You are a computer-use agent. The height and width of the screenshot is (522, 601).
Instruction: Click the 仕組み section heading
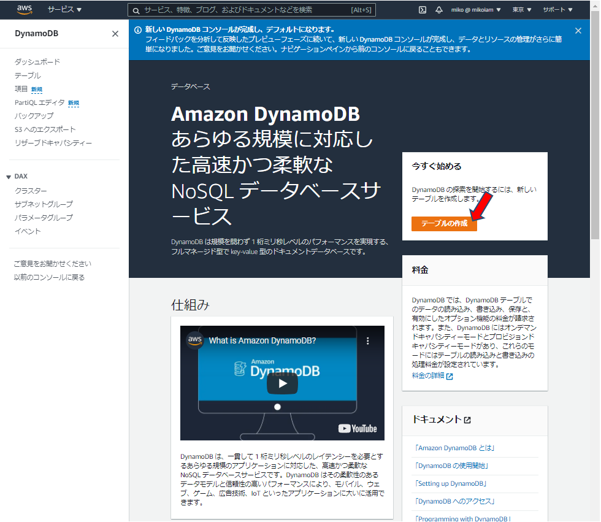pyautogui.click(x=190, y=305)
